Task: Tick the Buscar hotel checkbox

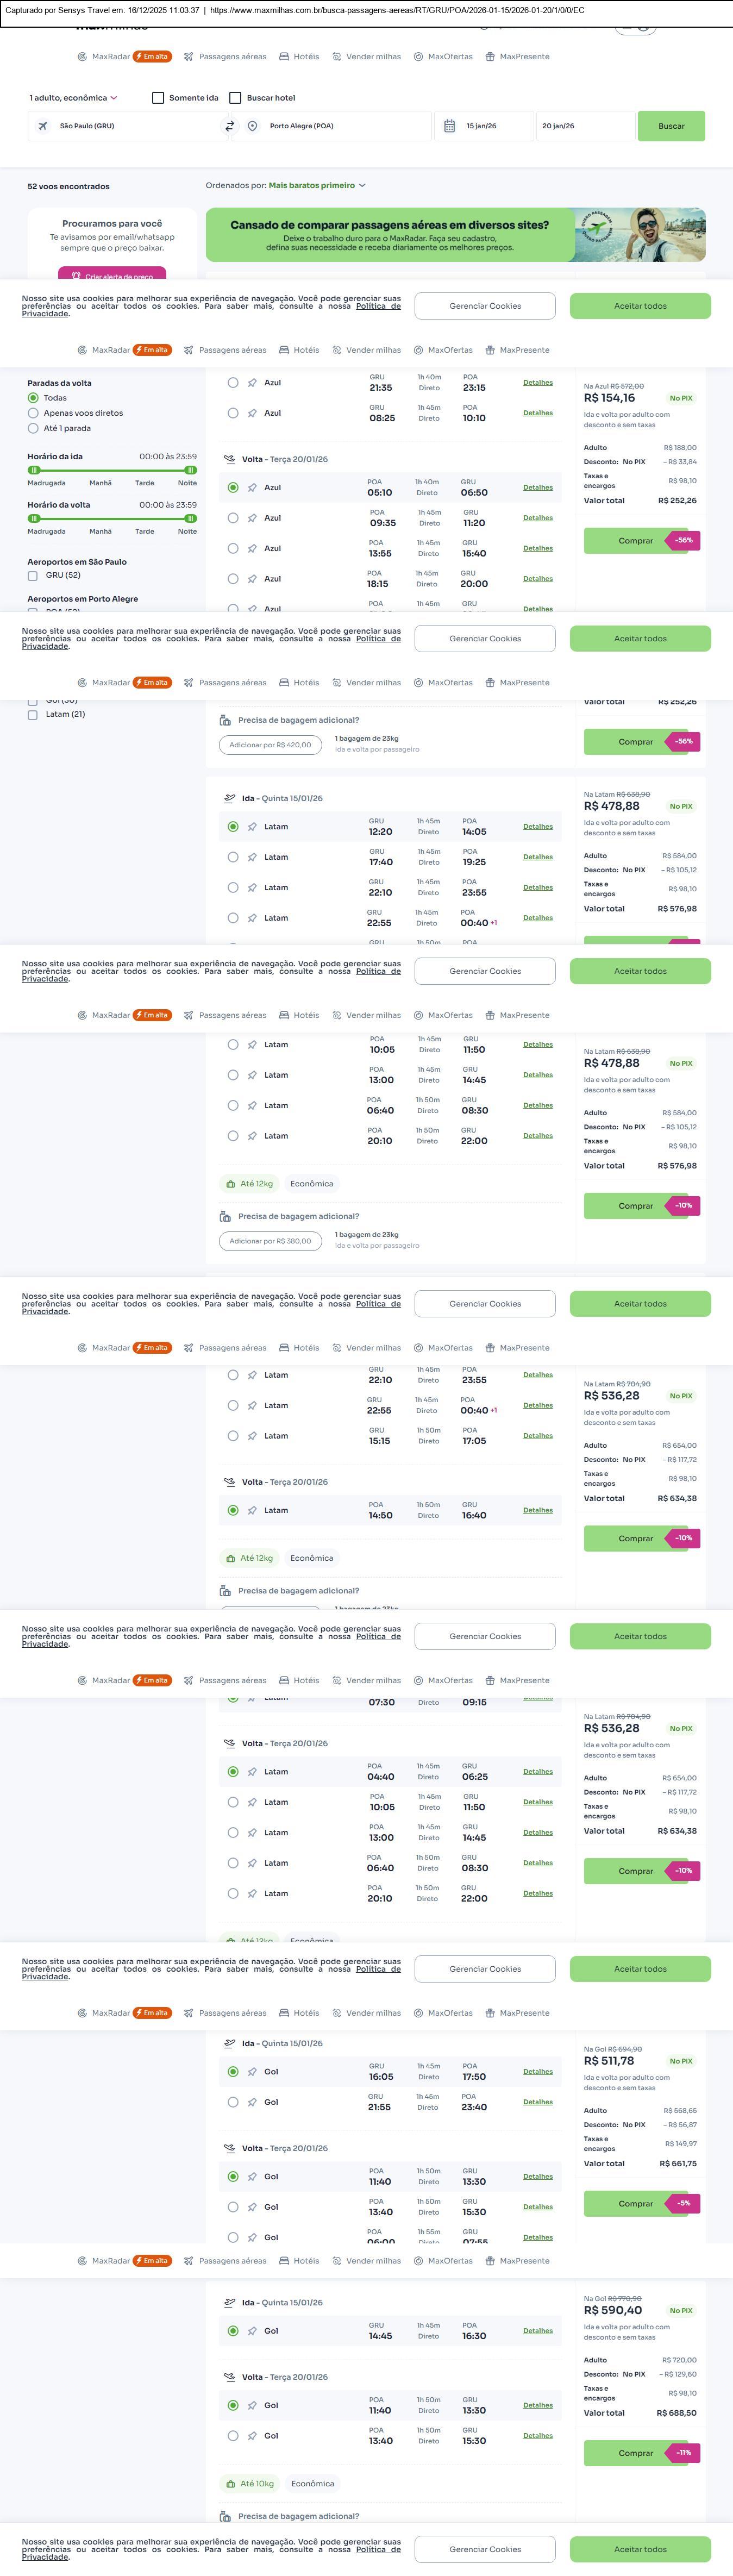Action: pyautogui.click(x=236, y=98)
